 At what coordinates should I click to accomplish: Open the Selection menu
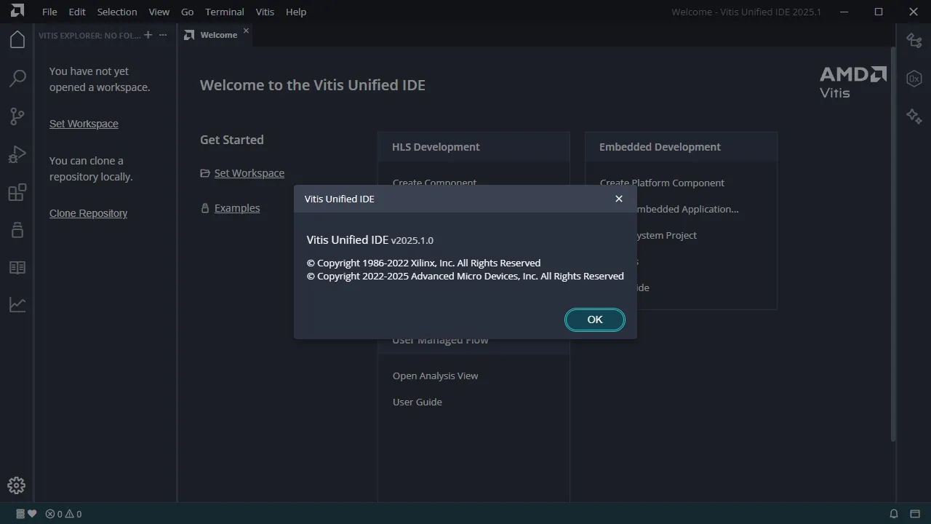coord(117,12)
